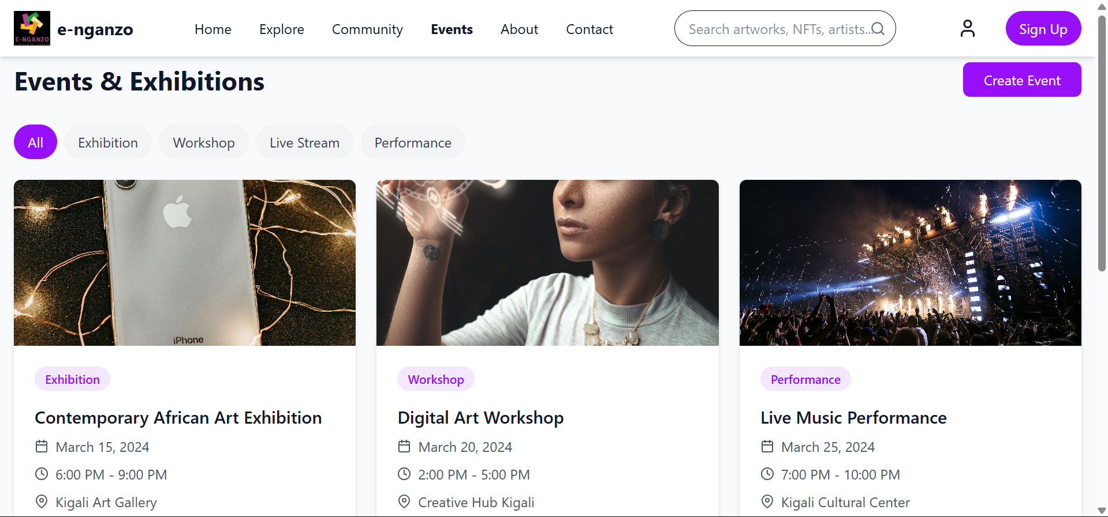Click calendar icon beside March 15, 2024

(x=42, y=447)
